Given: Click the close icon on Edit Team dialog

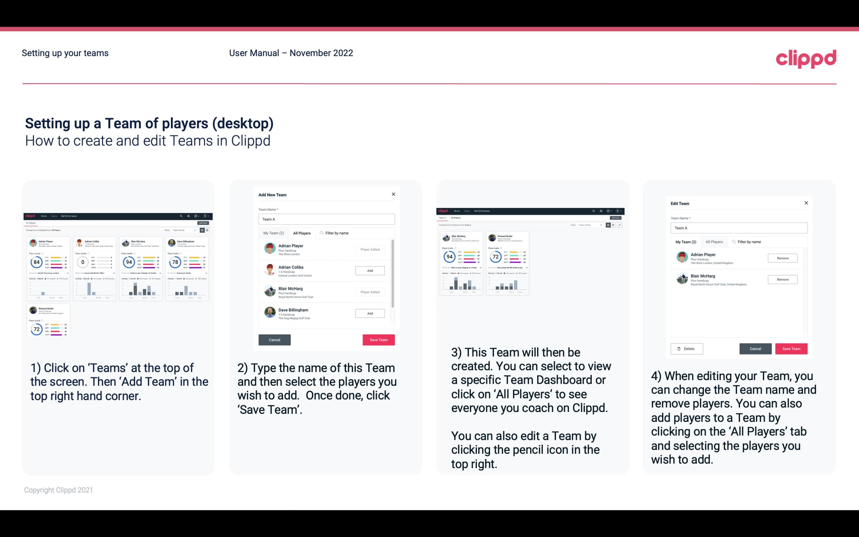Looking at the screenshot, I should [x=806, y=202].
